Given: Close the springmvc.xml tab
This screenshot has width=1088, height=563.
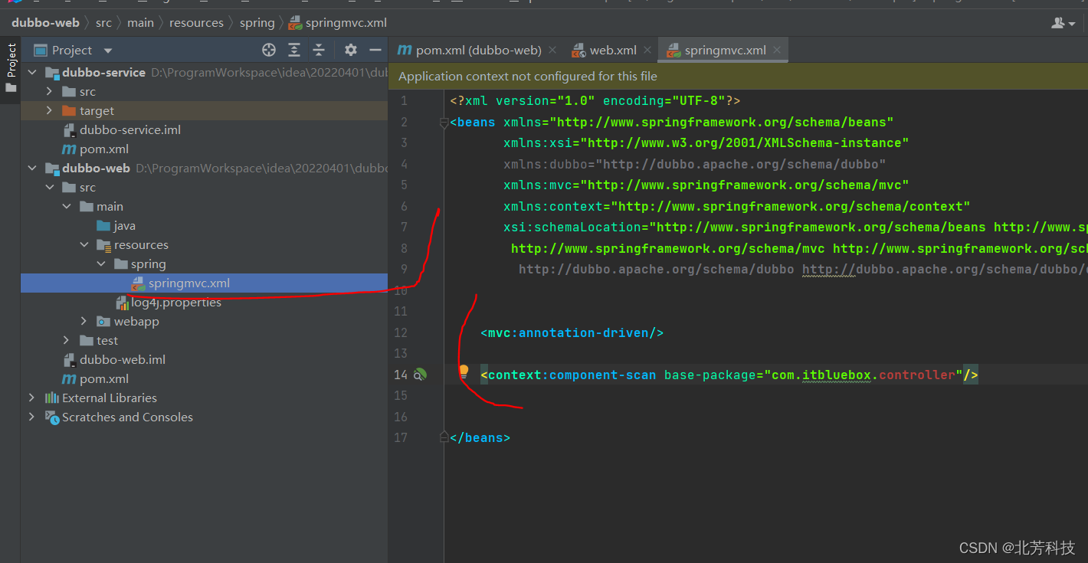Looking at the screenshot, I should point(777,50).
